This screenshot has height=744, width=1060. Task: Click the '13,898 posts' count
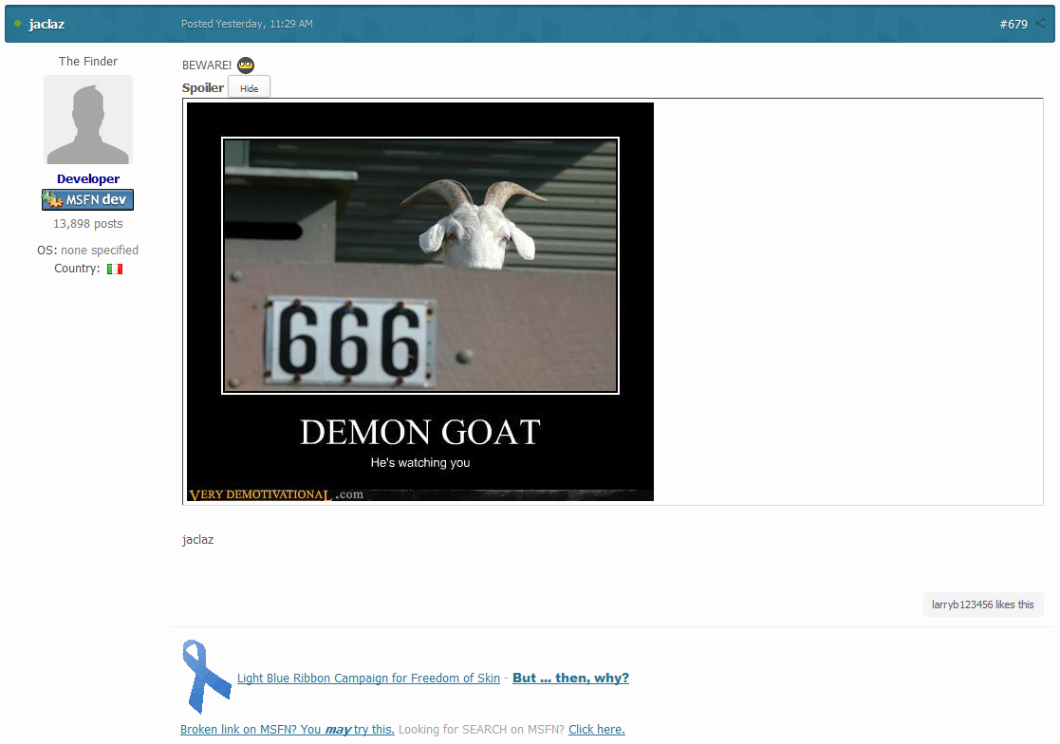(88, 224)
